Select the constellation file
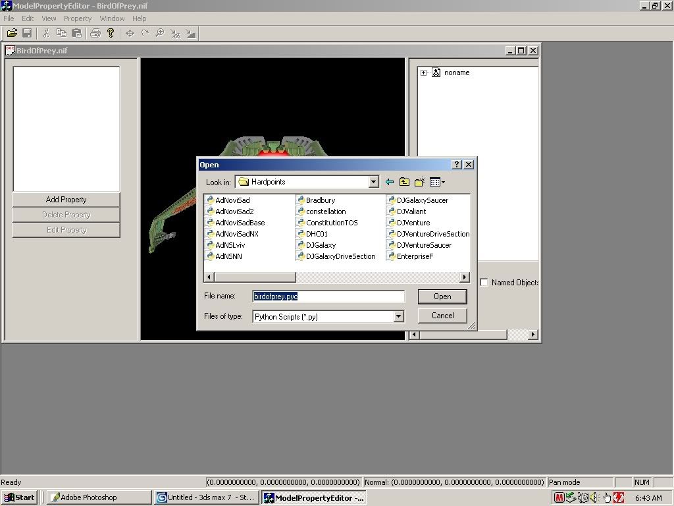 [x=321, y=211]
